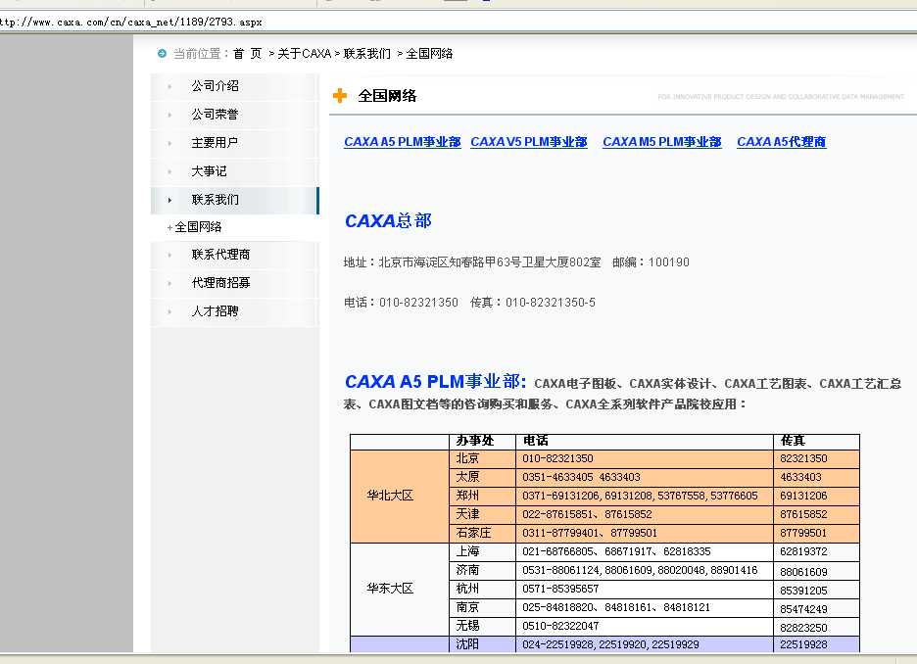Click the 上海 fax number 62819372
The image size is (917, 664).
[x=803, y=551]
